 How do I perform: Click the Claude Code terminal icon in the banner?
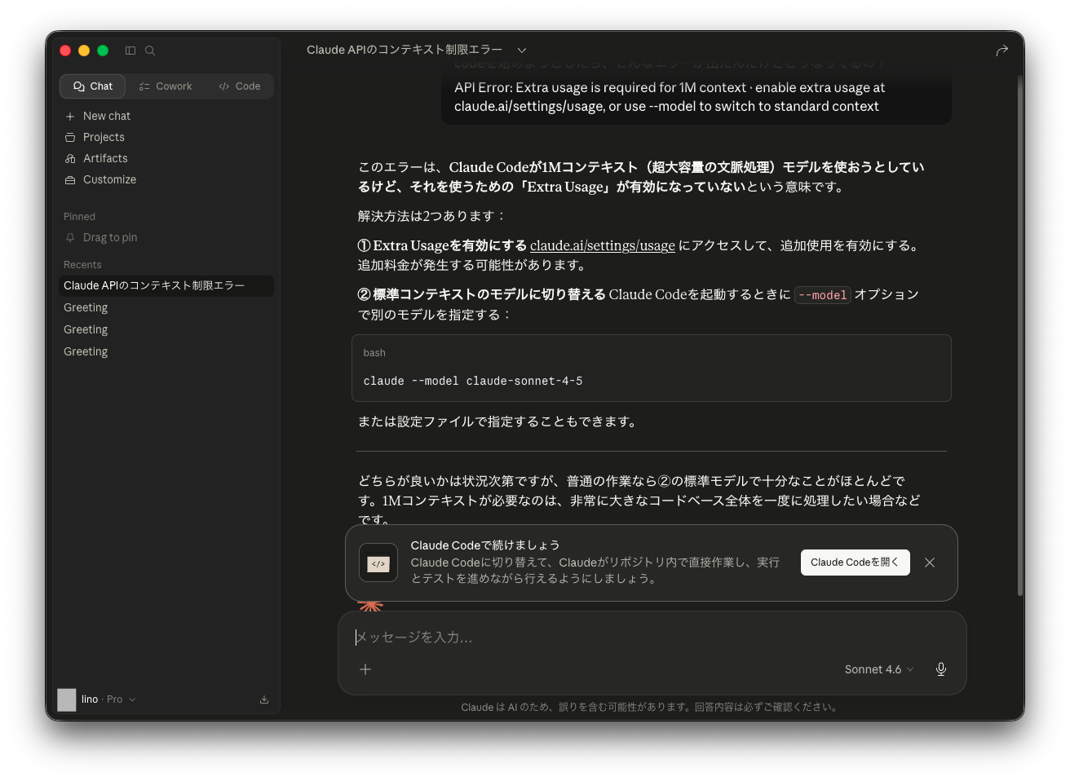click(x=378, y=563)
